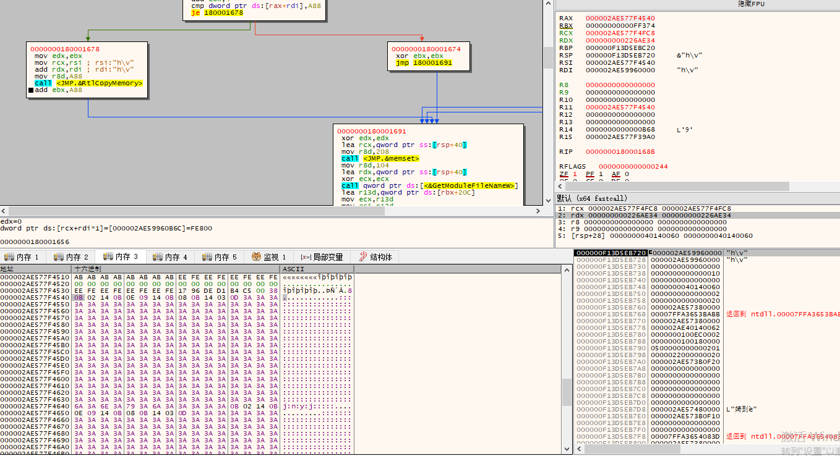Click the ASCII column header in dump
The image size is (840, 456).
317,269
